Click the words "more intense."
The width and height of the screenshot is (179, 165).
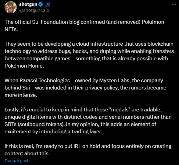pos(21,95)
